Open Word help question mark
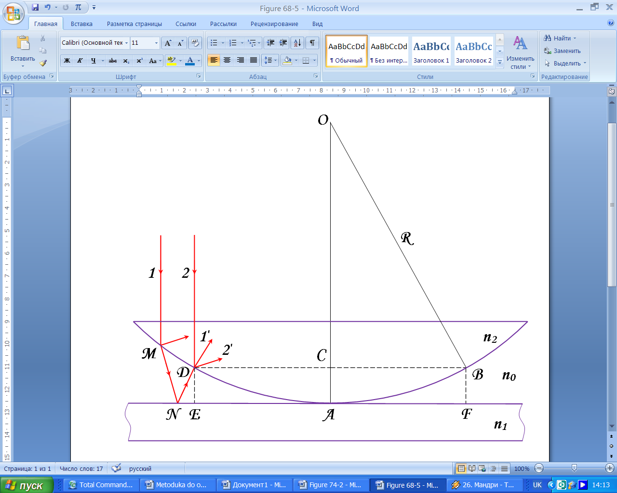617x493 pixels. [611, 23]
